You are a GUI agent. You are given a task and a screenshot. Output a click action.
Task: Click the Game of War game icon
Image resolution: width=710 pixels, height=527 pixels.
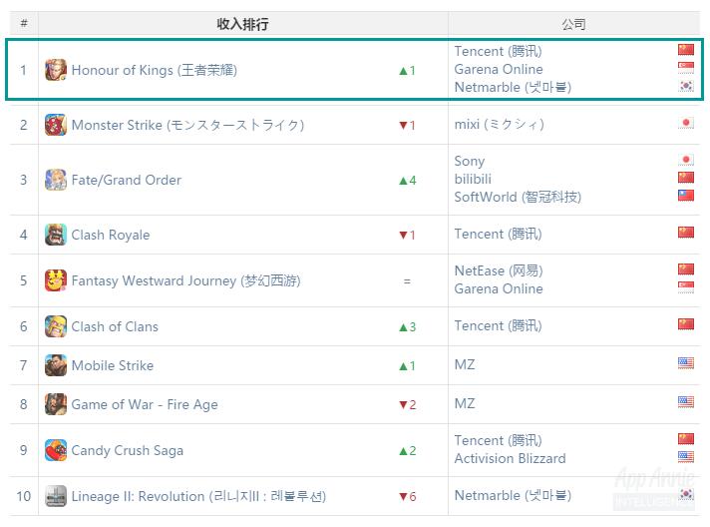tap(56, 404)
